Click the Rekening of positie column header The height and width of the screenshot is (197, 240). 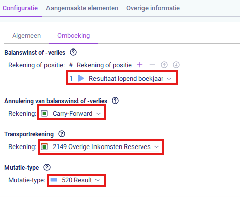click(x=104, y=65)
